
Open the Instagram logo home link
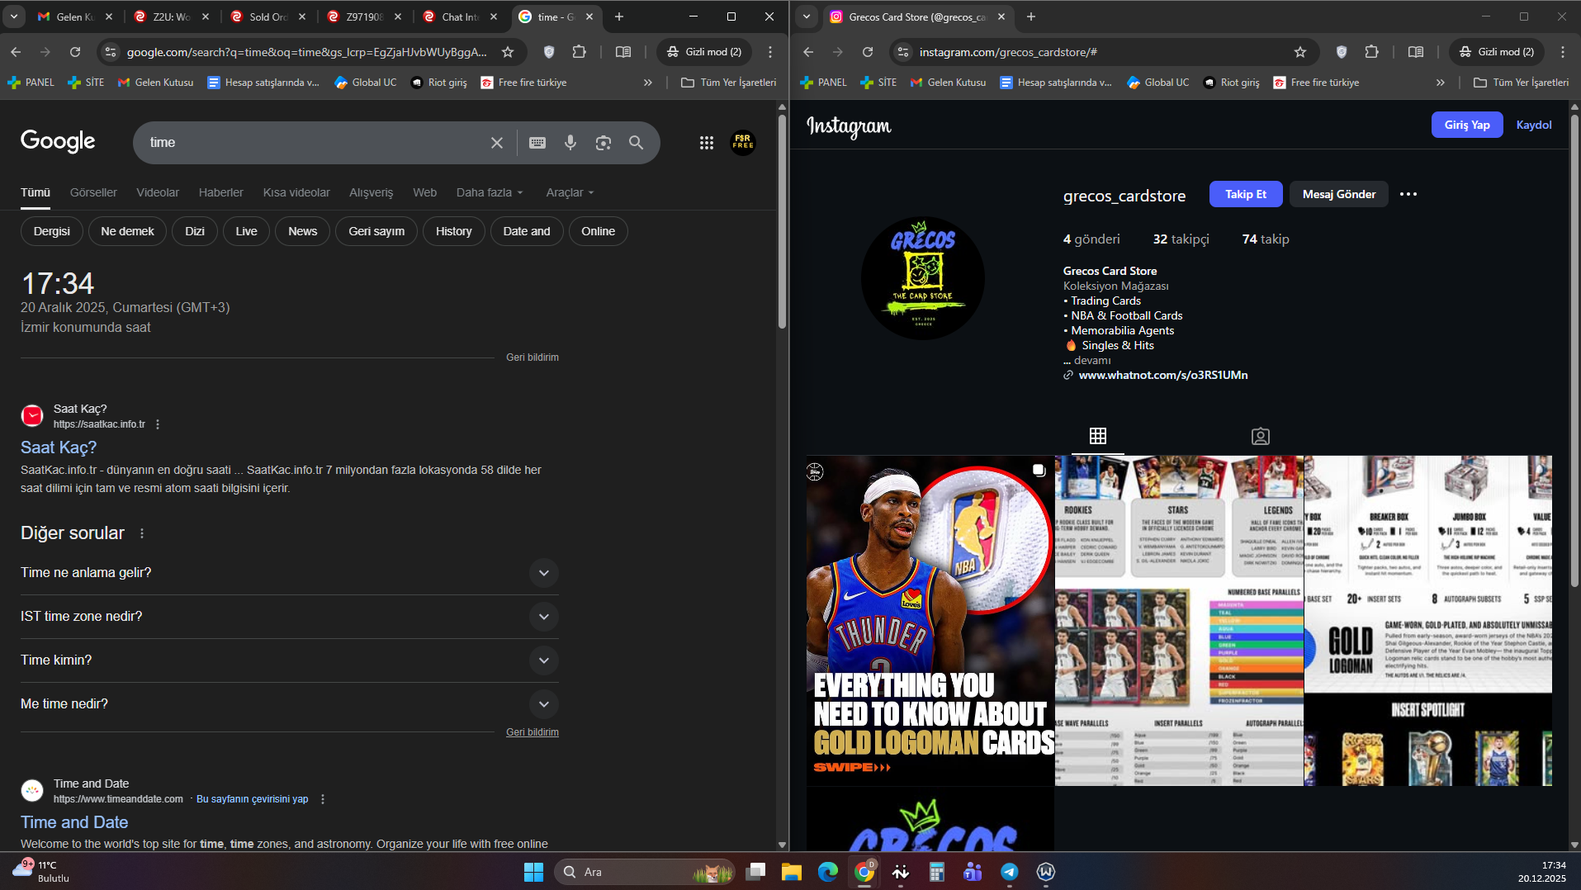(x=849, y=125)
